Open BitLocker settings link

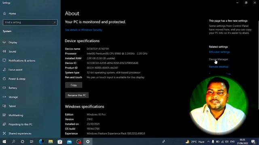(x=219, y=52)
